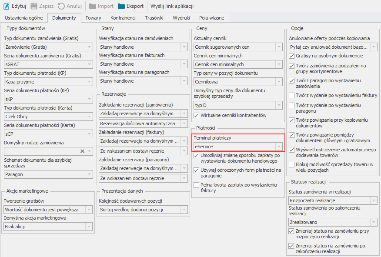Click the Eksport folder icon

[x=122, y=6]
